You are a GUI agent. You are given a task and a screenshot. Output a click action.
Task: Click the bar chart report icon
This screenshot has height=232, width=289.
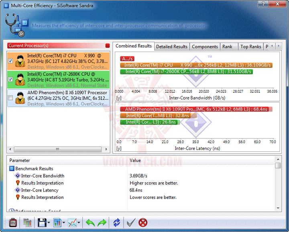[57, 223]
